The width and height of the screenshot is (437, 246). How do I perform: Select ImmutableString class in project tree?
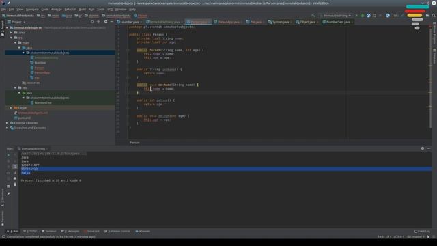pos(46,57)
